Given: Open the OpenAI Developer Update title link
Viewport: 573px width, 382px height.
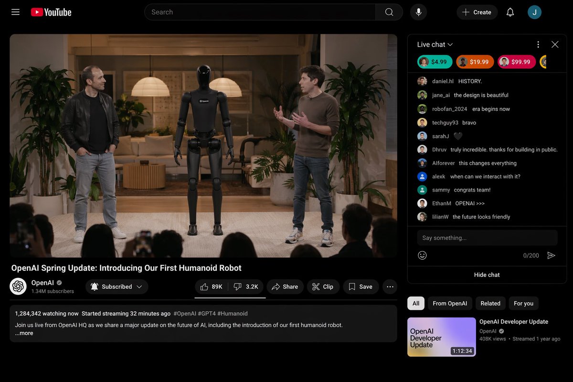Looking at the screenshot, I should (x=514, y=322).
